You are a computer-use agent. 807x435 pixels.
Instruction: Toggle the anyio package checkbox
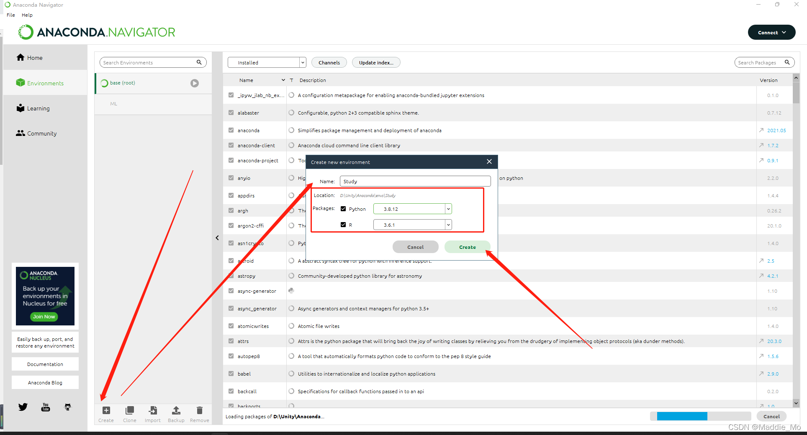[231, 178]
